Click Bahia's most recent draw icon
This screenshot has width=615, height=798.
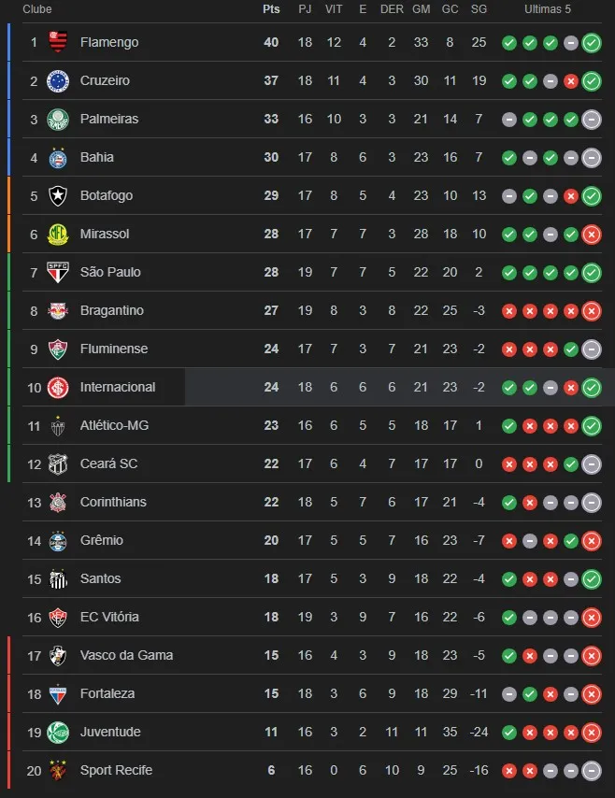(591, 157)
